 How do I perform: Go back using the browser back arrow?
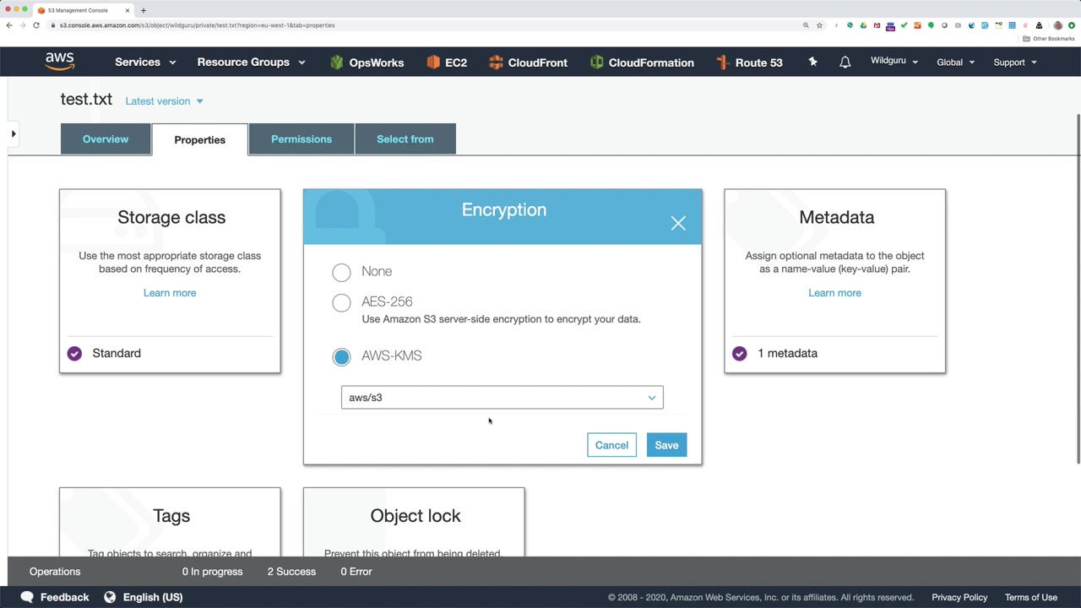point(9,25)
